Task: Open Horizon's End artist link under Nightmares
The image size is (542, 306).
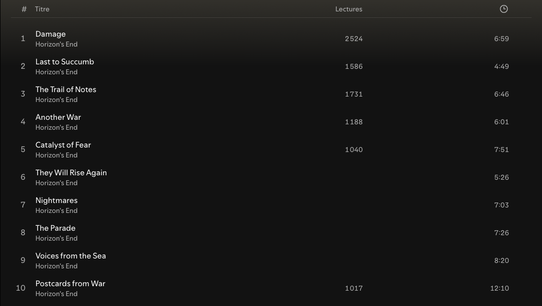Action: tap(56, 210)
